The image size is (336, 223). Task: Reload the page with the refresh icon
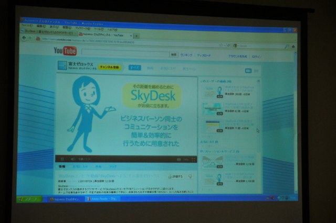pos(228,46)
